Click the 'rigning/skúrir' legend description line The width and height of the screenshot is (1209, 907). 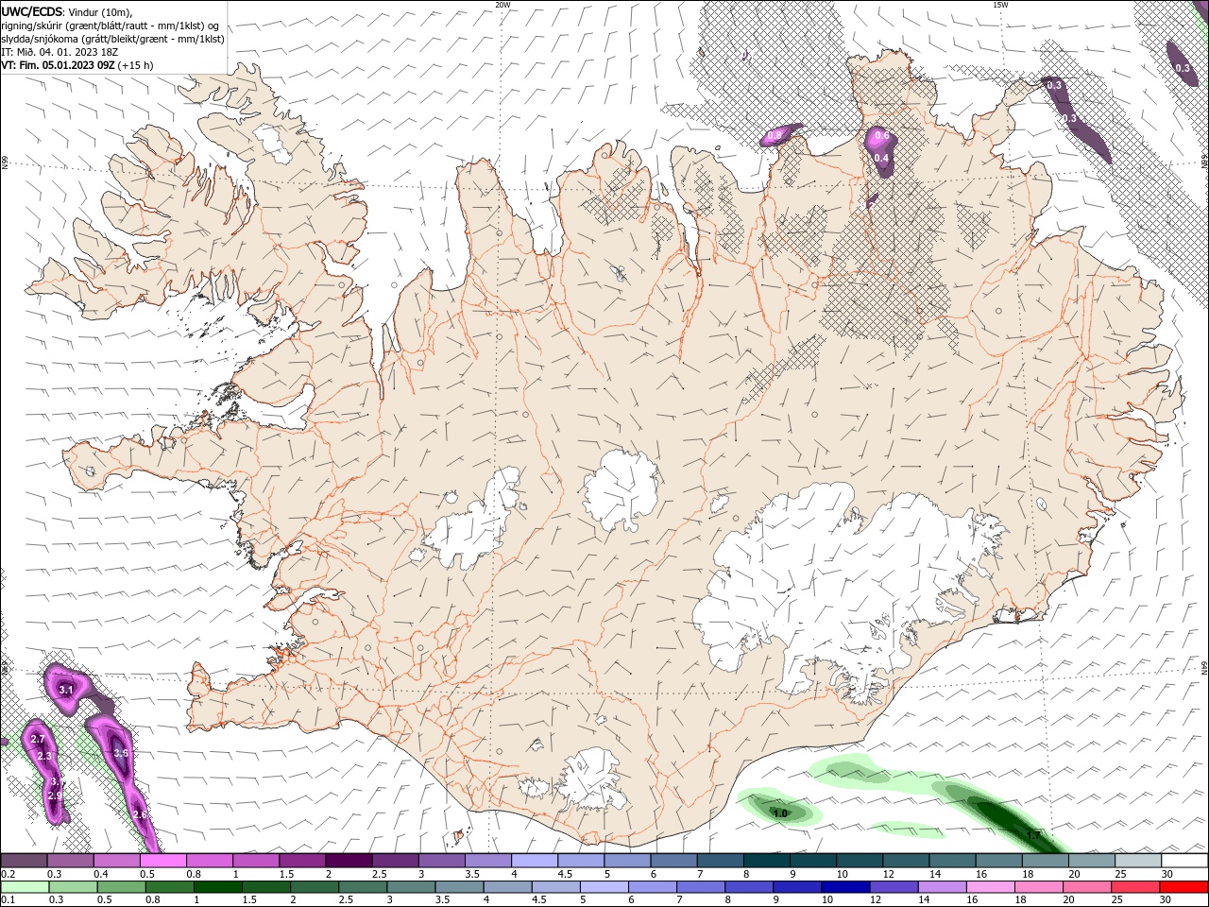pyautogui.click(x=110, y=26)
